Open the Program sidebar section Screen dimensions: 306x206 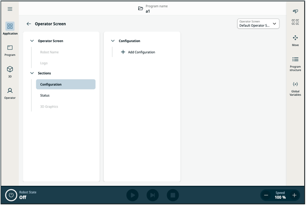10,50
